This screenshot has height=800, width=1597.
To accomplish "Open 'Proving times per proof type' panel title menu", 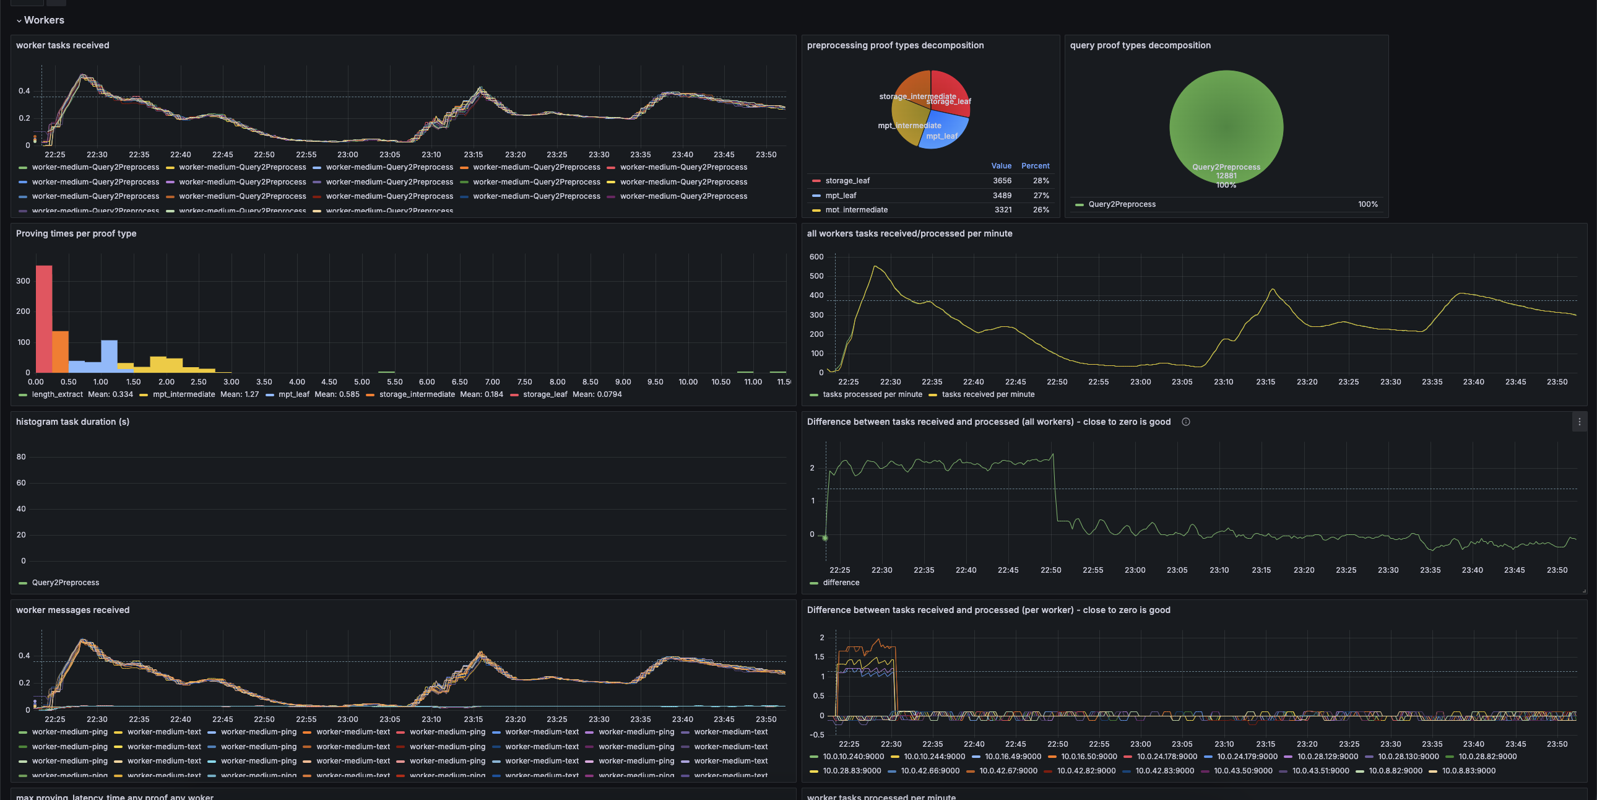I will coord(76,234).
